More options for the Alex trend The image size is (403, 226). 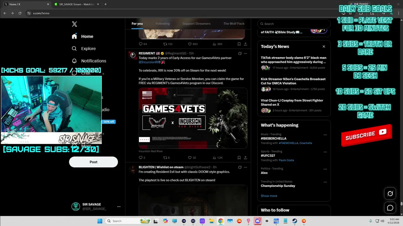point(325,169)
